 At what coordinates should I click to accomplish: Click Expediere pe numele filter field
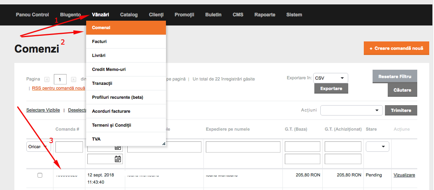point(243,147)
